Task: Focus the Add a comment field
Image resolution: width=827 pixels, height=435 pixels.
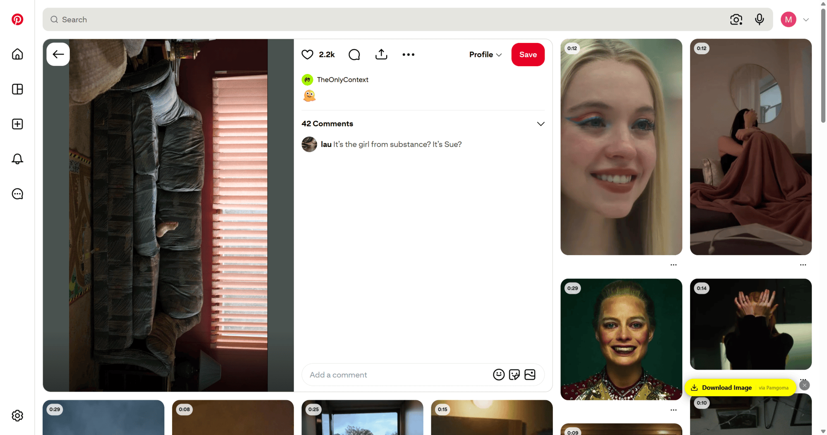Action: point(397,375)
